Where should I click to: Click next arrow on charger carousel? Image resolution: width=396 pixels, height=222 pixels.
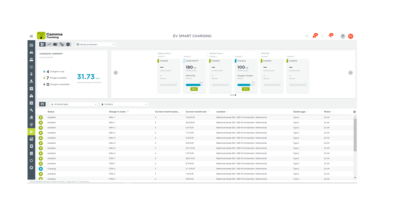[x=350, y=73]
